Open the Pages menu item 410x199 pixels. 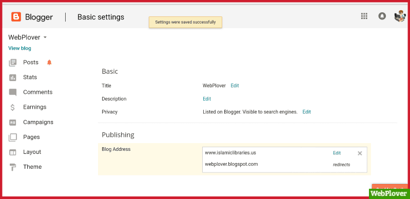pos(31,137)
